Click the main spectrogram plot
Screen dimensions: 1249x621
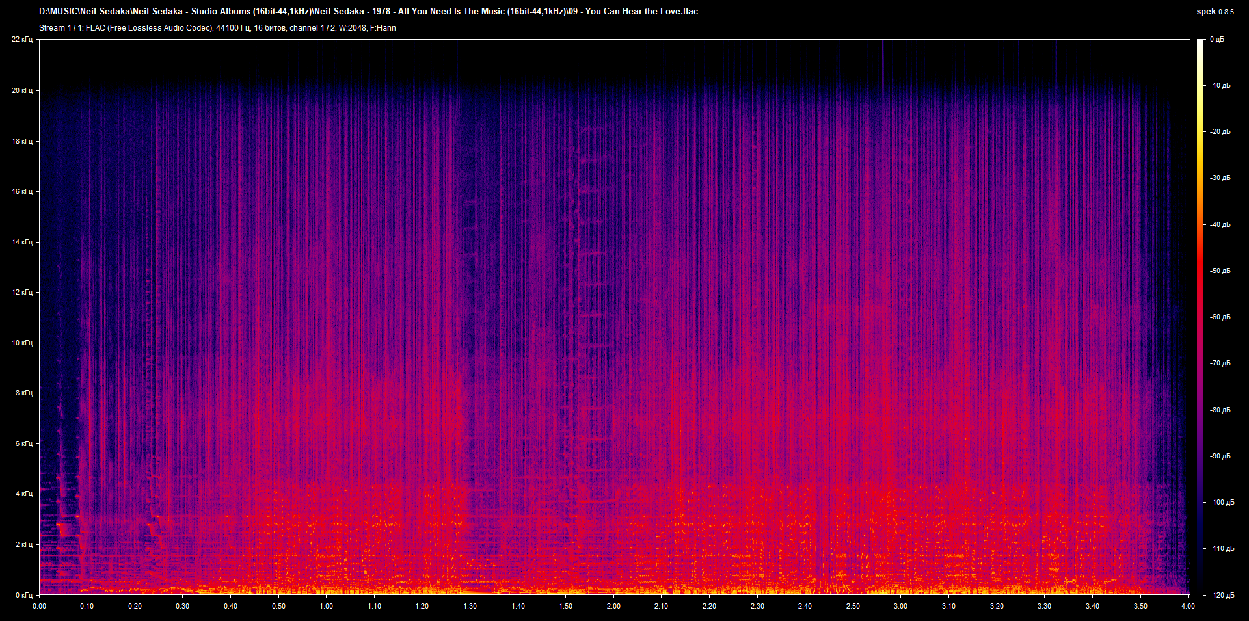[614, 317]
